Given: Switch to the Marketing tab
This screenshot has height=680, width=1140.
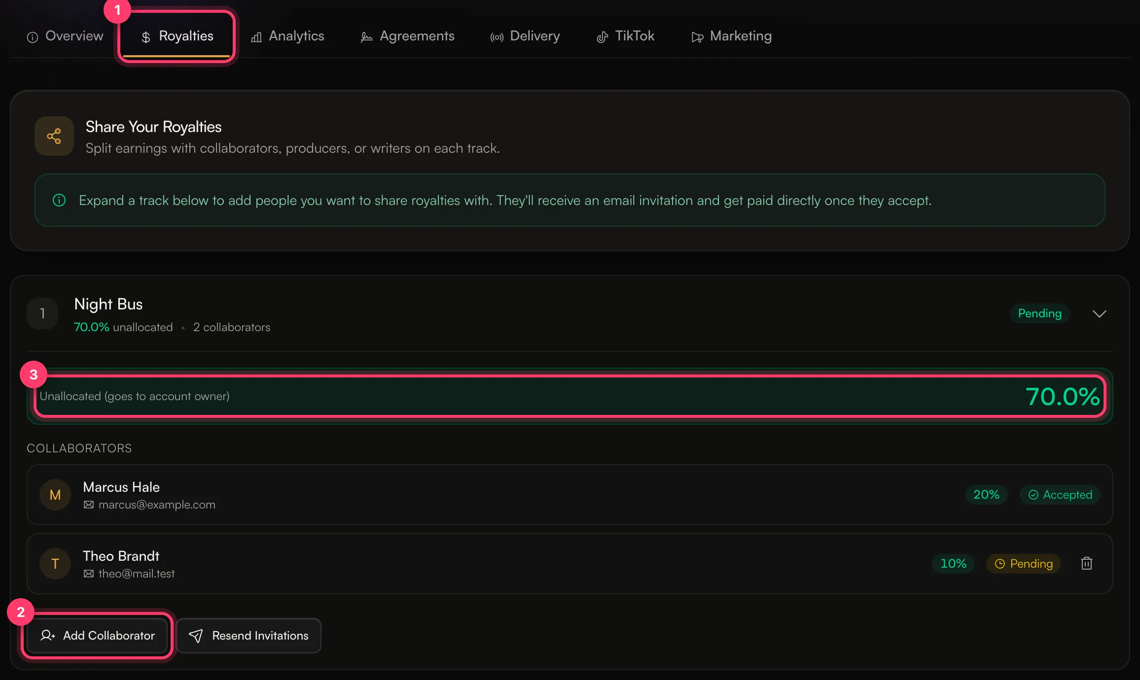Looking at the screenshot, I should [731, 36].
